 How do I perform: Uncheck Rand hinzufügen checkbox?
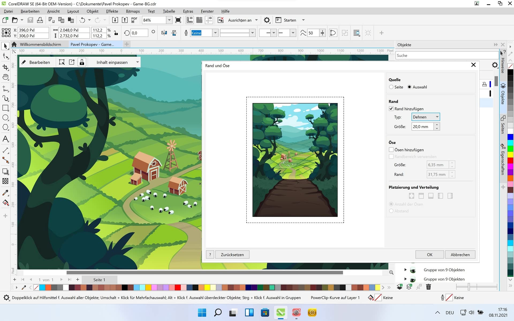391,109
